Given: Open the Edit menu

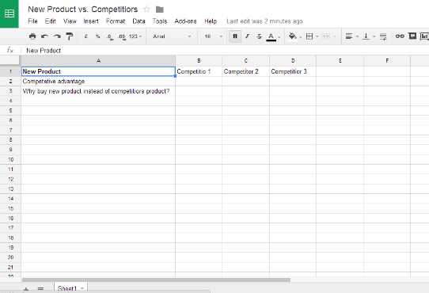Looking at the screenshot, I should [x=51, y=21].
